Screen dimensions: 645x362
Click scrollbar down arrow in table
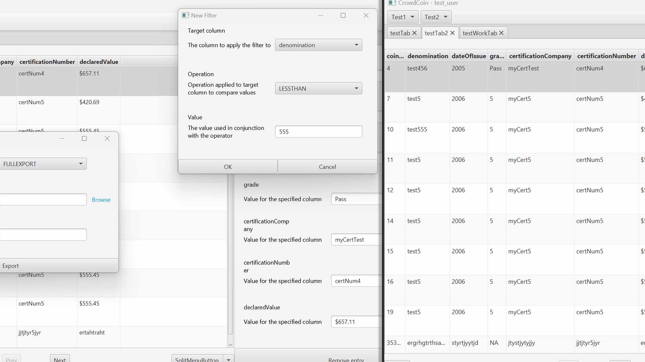(230, 345)
